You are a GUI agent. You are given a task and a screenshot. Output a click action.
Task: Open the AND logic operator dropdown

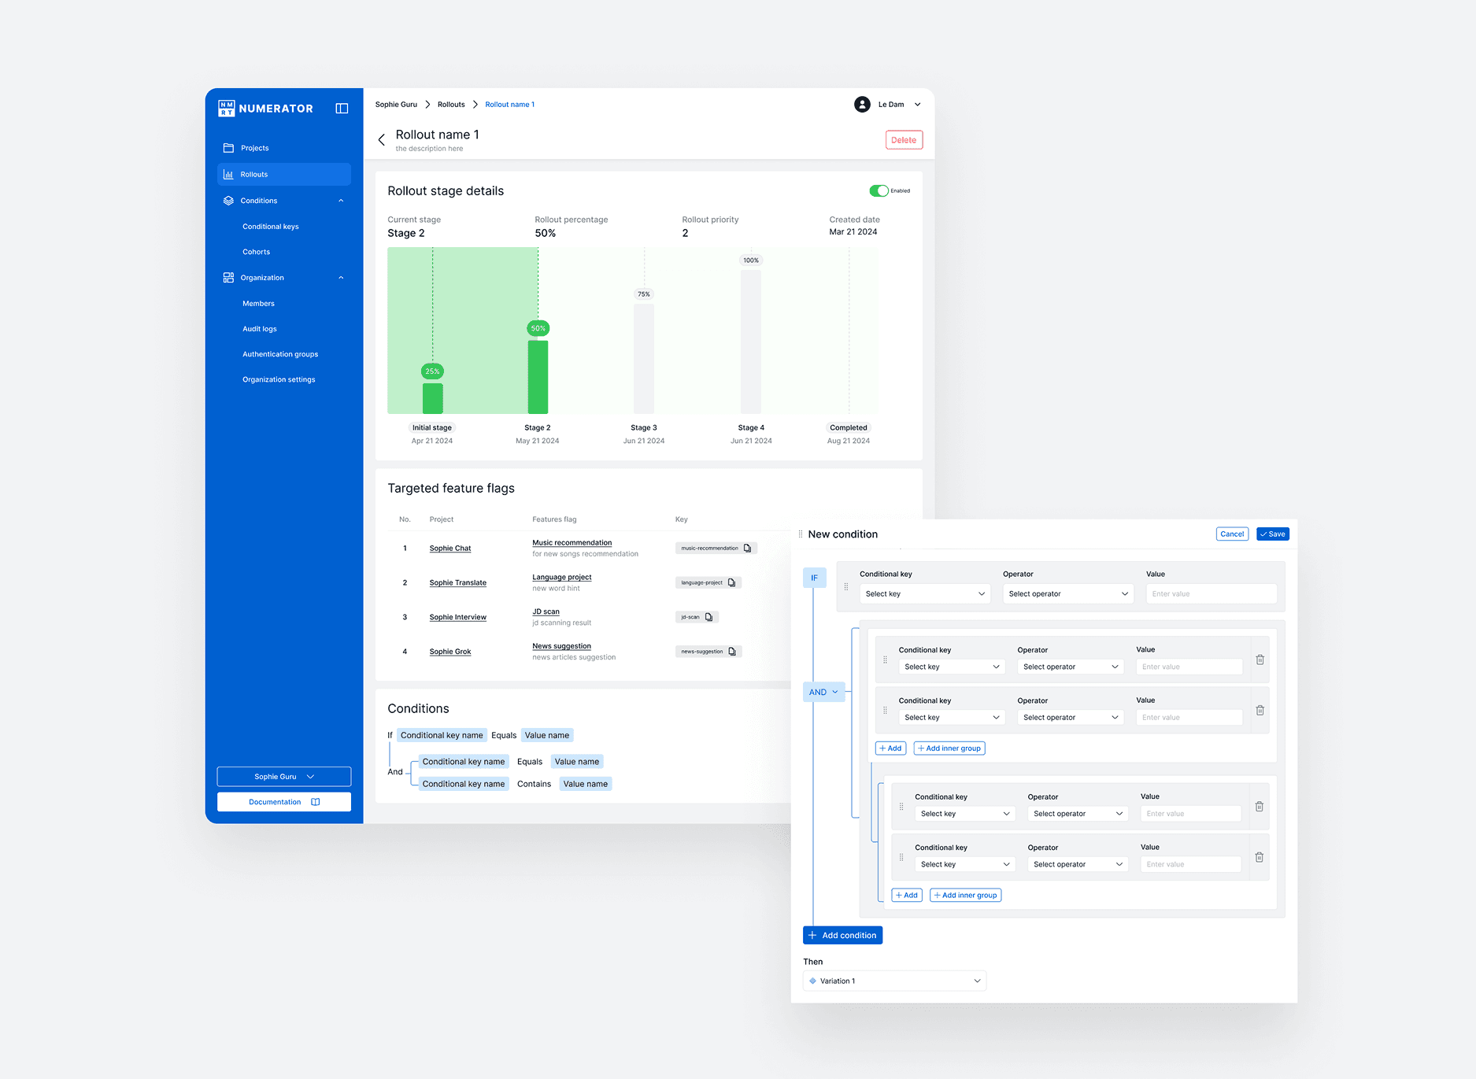pyautogui.click(x=823, y=693)
